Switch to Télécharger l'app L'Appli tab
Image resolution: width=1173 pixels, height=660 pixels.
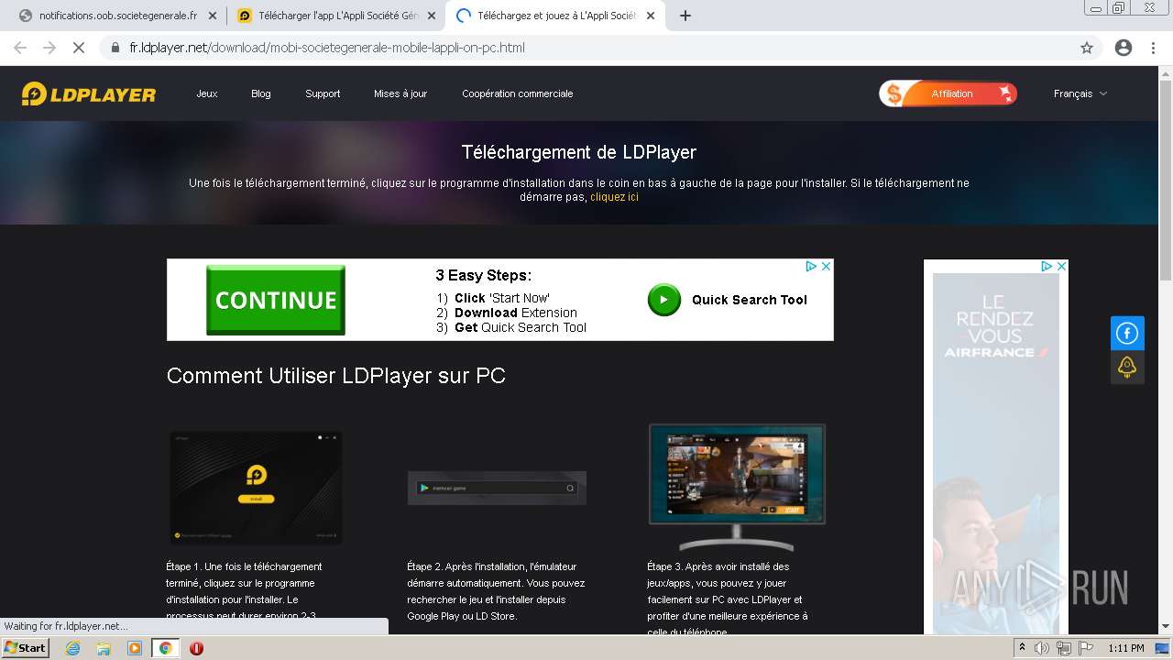point(336,16)
